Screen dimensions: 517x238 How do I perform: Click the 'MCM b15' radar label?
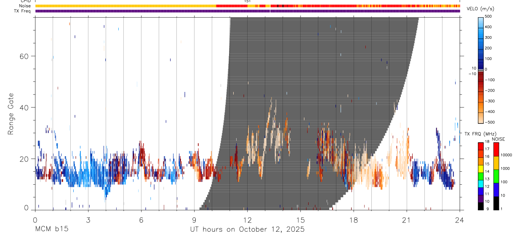(52, 230)
